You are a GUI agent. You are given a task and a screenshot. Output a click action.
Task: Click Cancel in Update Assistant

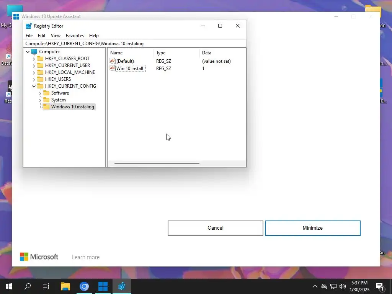[216, 228]
